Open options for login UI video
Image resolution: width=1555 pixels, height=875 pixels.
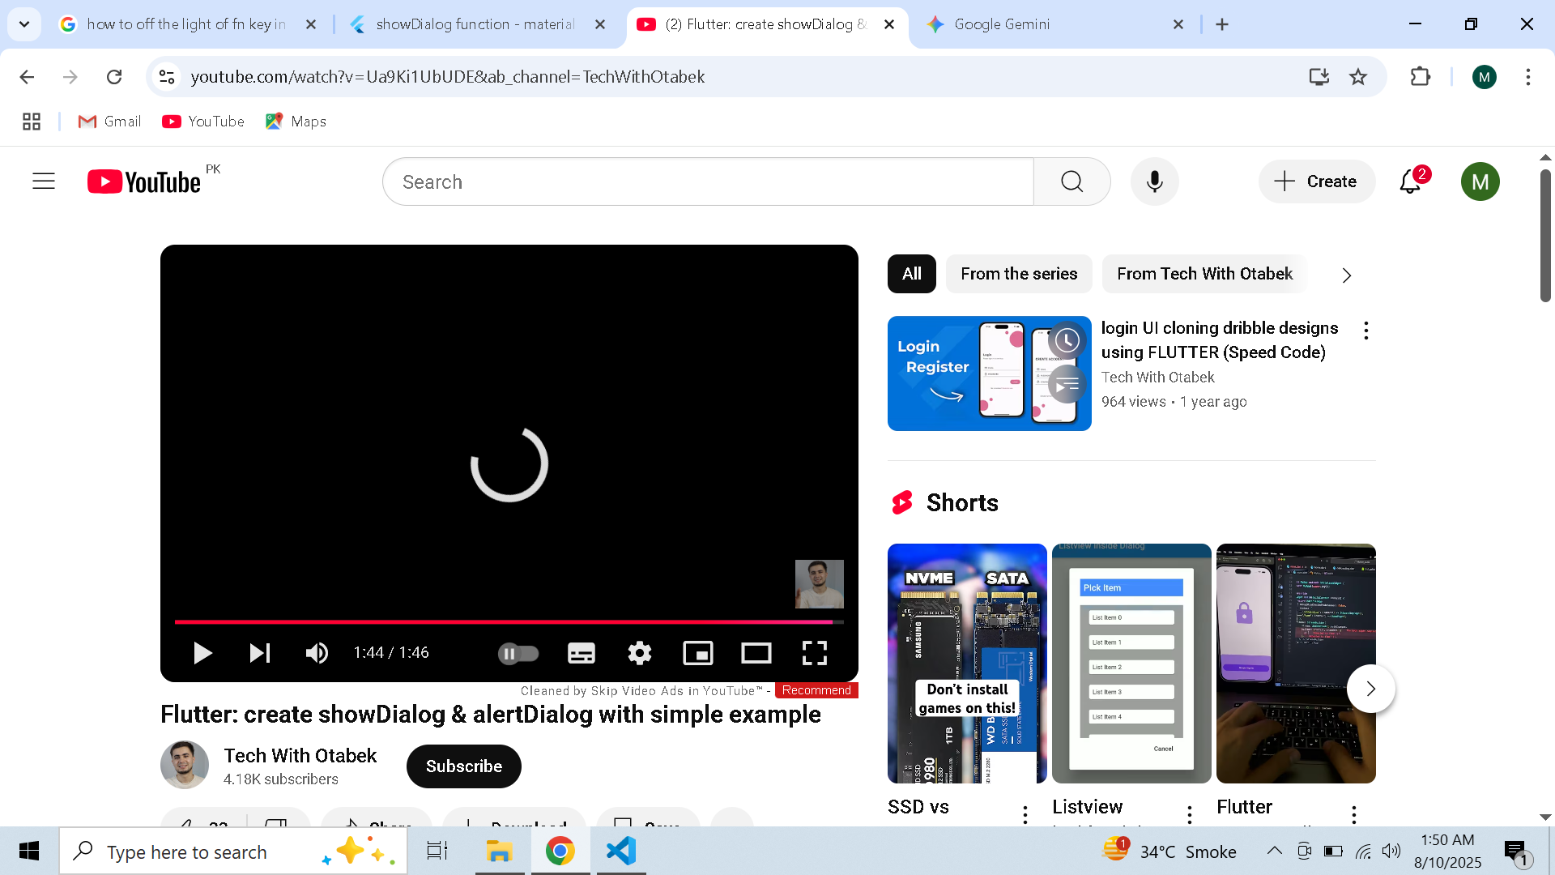[x=1366, y=331]
